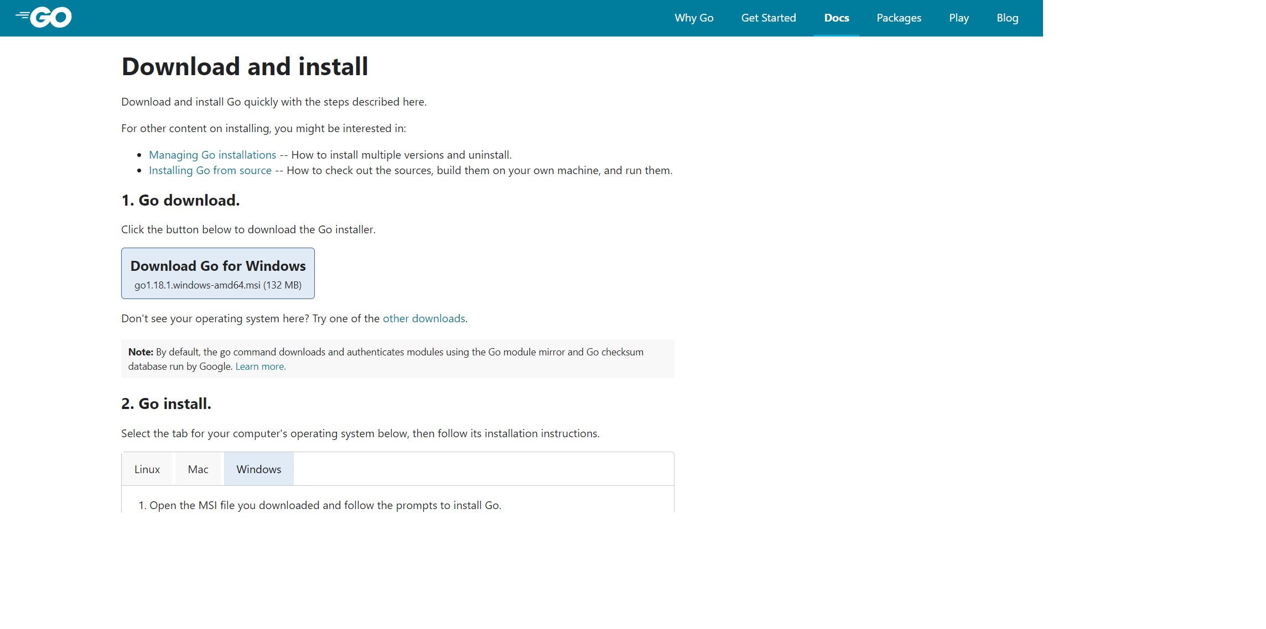1266x629 pixels.
Task: Go to the Packages page
Action: [899, 18]
